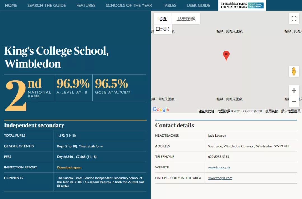Screen dimensions: 302x199
Task: Open 使用条款 terms of use
Action: point(272,111)
